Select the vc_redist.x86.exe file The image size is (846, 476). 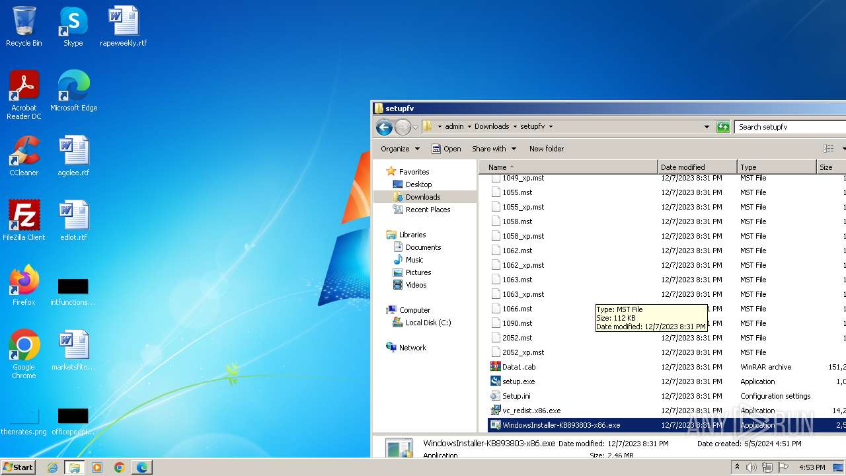click(531, 411)
